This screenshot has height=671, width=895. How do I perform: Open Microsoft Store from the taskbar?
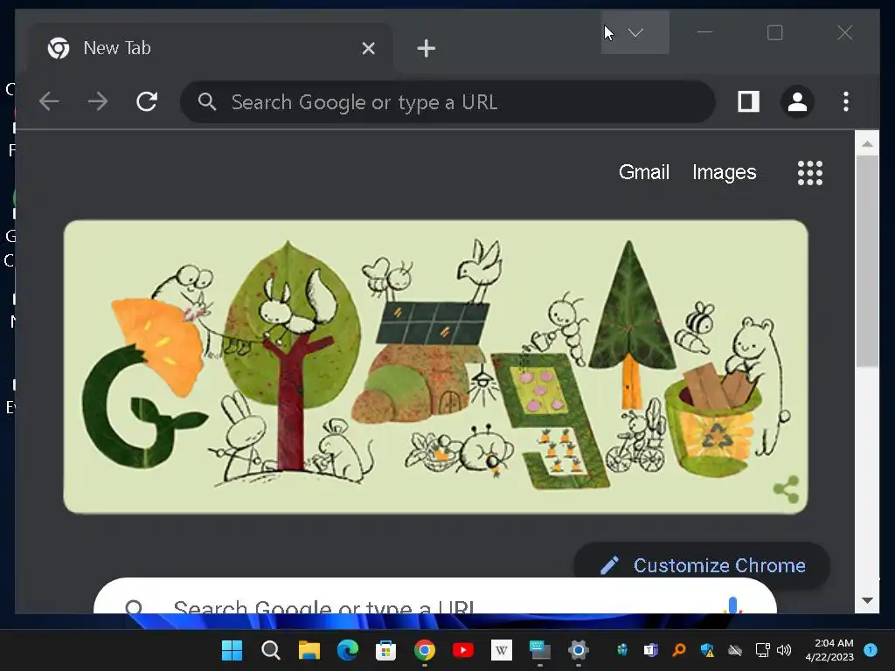pos(385,650)
